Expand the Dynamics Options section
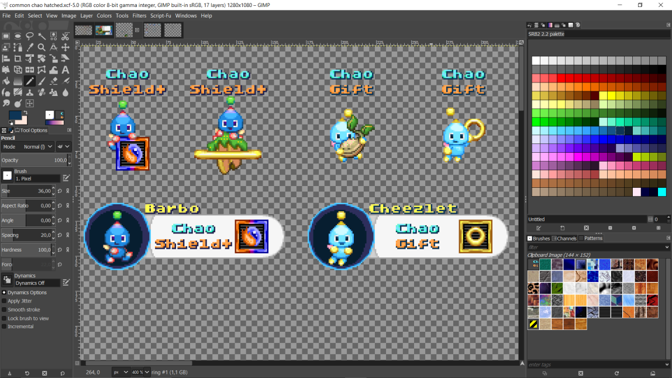The image size is (672, 378). [x=4, y=293]
